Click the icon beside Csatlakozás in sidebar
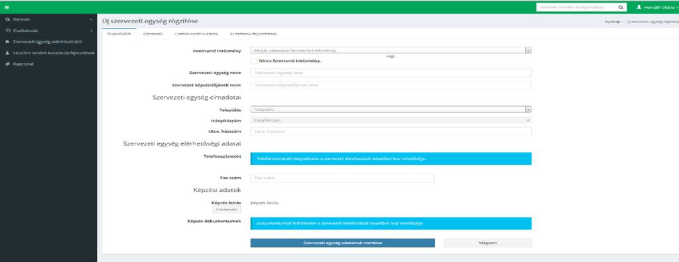The width and height of the screenshot is (679, 262). coord(8,31)
